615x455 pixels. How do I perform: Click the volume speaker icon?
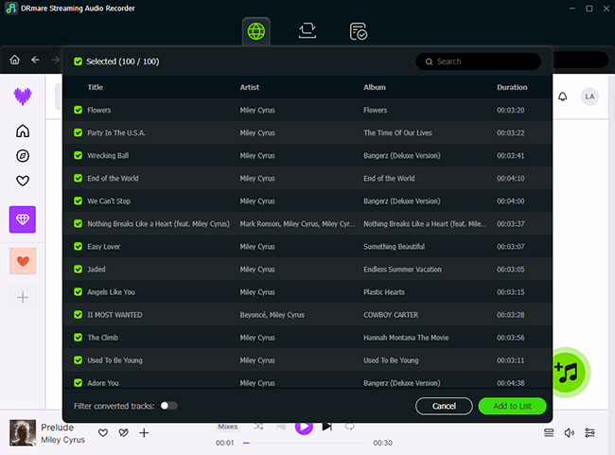[569, 432]
